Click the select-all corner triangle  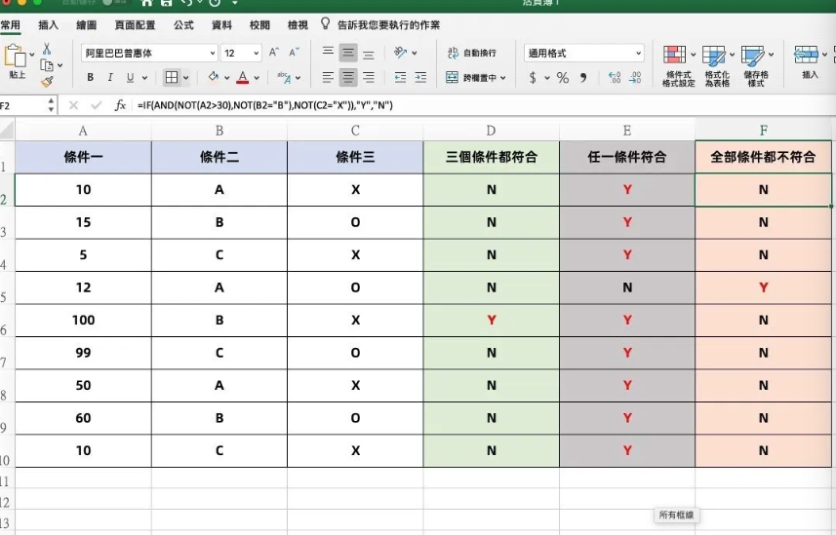[7, 130]
